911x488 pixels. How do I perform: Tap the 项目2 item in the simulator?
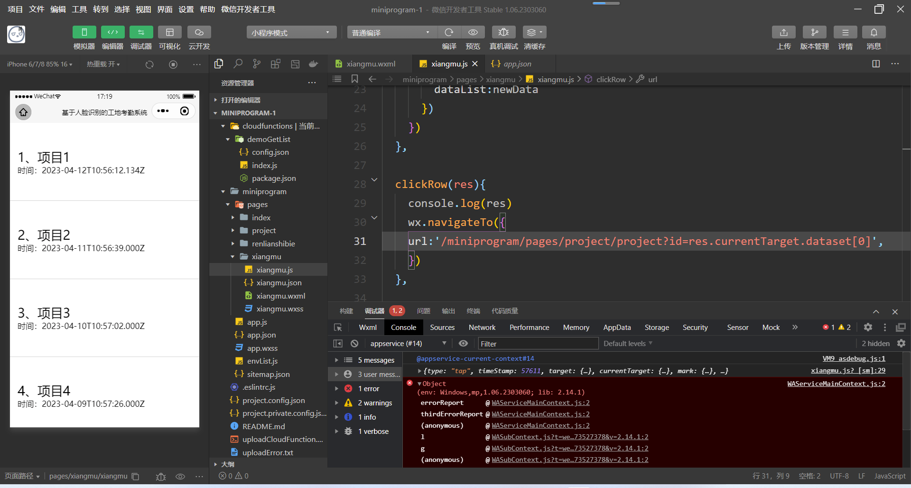click(x=104, y=240)
